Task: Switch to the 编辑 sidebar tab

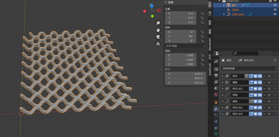Action: point(210,32)
